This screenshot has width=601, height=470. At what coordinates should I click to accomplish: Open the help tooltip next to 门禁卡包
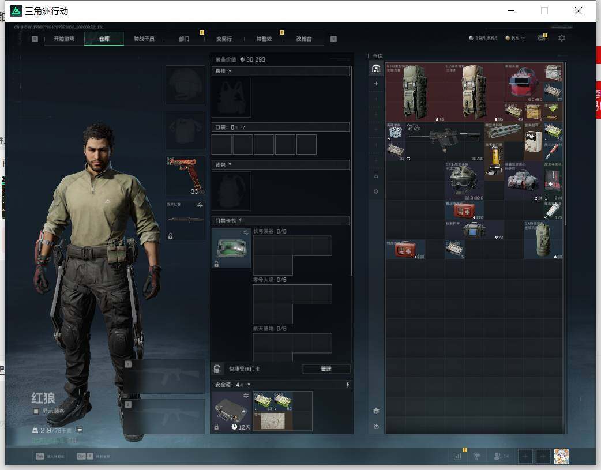click(241, 221)
